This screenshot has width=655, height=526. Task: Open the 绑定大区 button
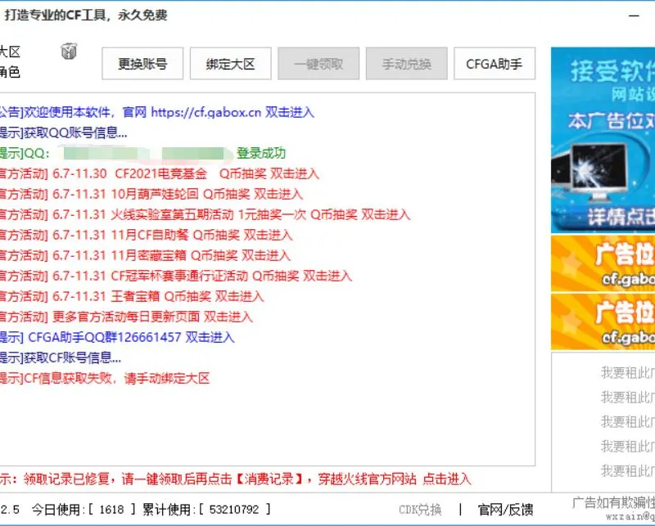pos(231,64)
